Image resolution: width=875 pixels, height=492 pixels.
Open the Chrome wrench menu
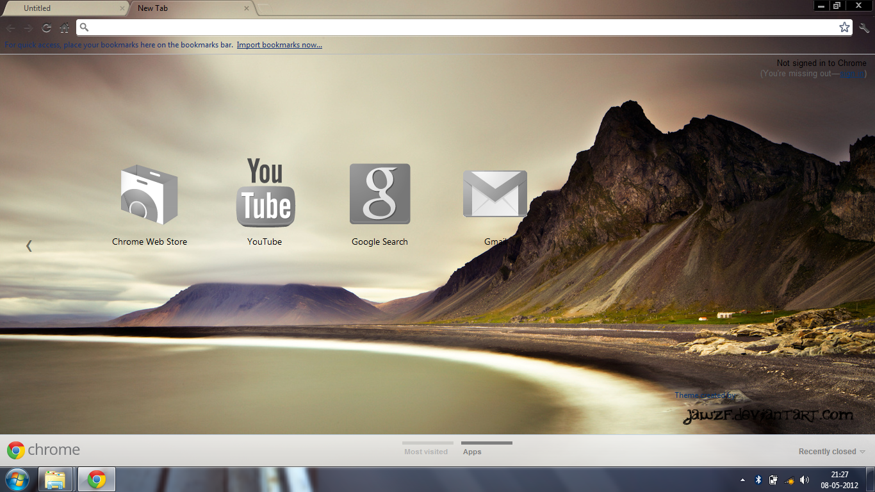tap(864, 28)
